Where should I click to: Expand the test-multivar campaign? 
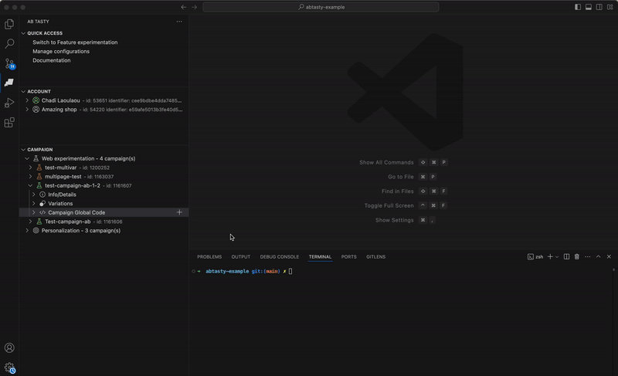(x=30, y=168)
